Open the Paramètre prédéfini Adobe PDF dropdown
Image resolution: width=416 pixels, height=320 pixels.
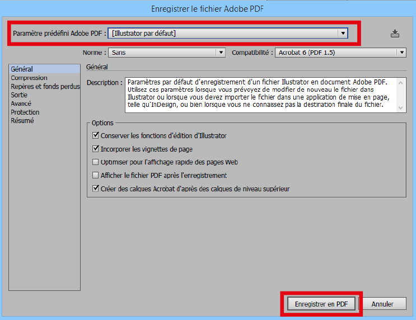(228, 34)
